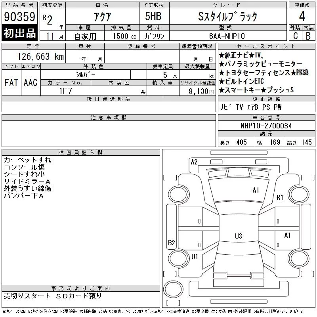Click the U1 dent marker
Screen dimensions: 317x317
pyautogui.click(x=195, y=256)
